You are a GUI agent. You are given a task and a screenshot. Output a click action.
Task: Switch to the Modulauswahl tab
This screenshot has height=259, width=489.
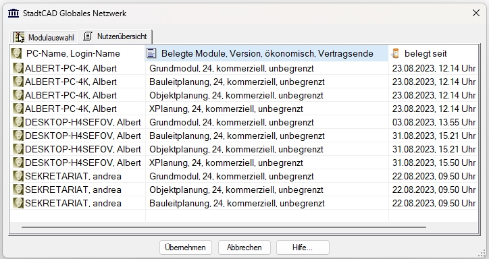click(x=44, y=37)
